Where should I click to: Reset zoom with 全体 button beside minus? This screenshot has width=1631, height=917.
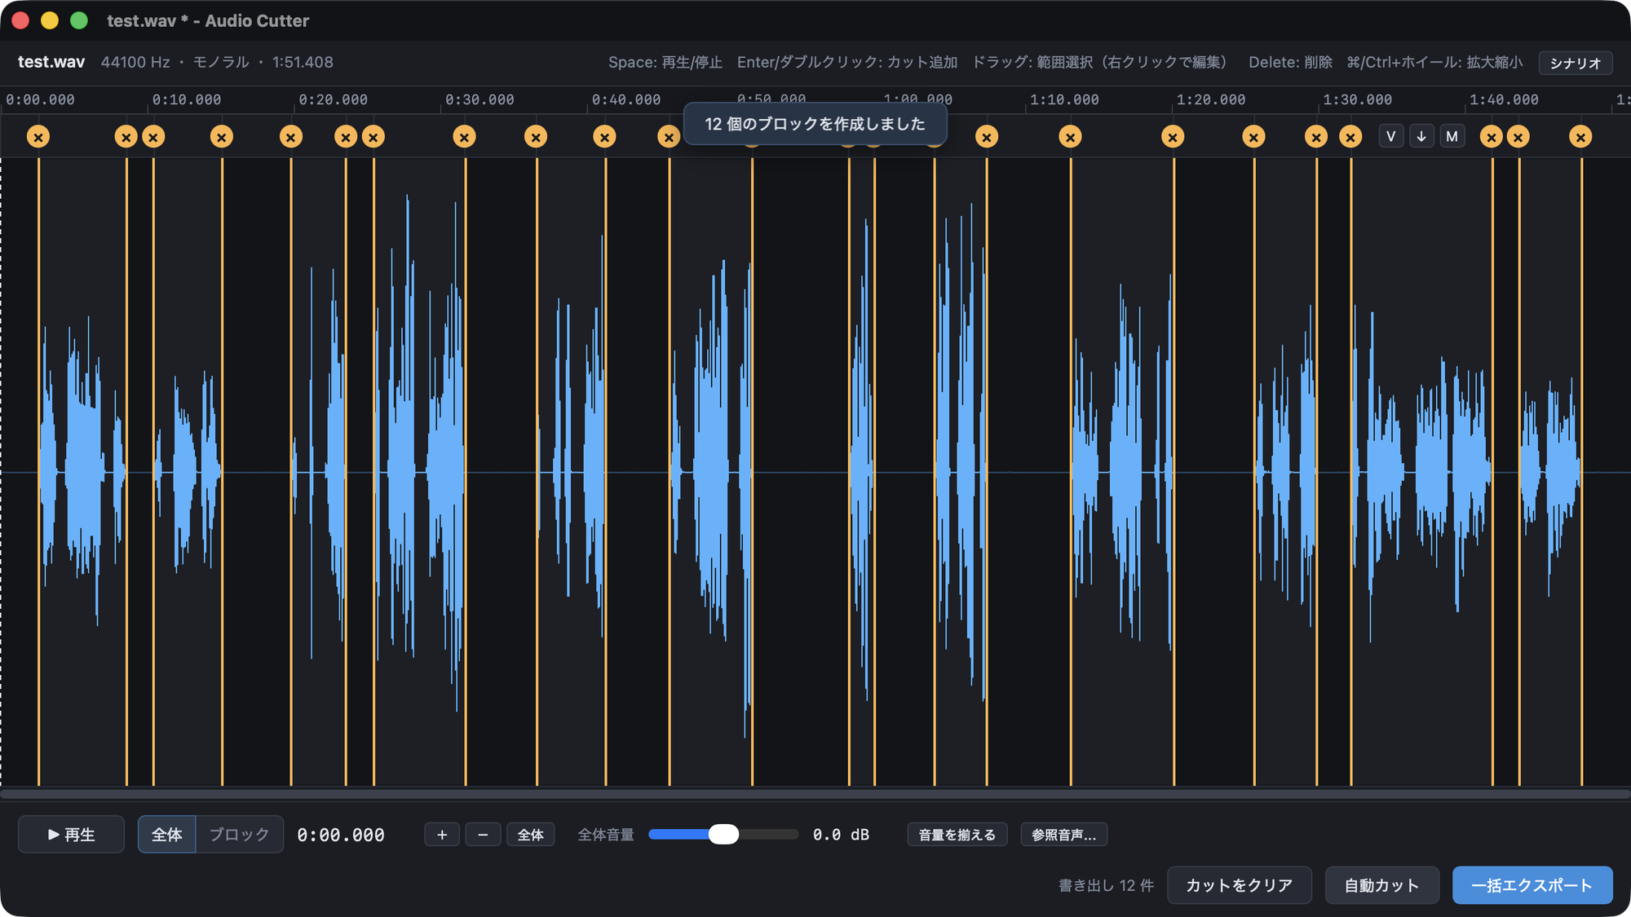click(531, 835)
